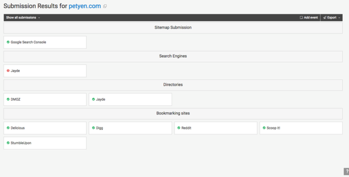Click the Add event note icon
This screenshot has width=349, height=177.
point(301,17)
